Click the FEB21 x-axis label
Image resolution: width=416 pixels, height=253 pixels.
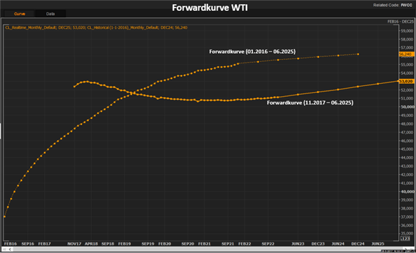(x=205, y=244)
